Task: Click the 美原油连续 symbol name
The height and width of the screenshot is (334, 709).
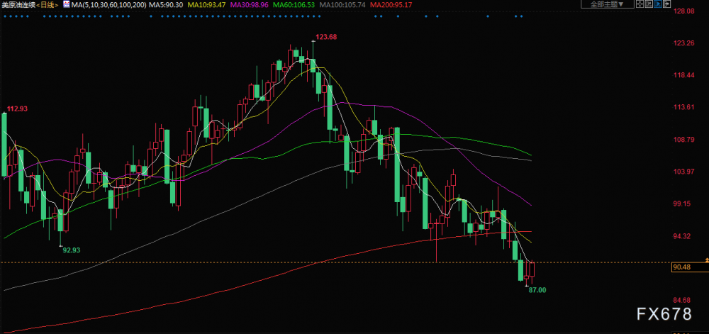Action: tap(18, 4)
